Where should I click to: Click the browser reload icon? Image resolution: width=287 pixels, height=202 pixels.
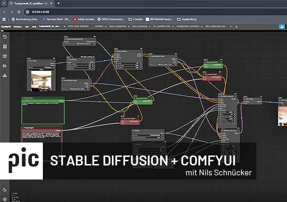18,12
